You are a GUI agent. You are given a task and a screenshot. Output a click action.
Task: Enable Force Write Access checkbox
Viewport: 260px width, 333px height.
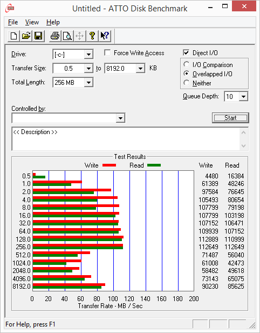(x=107, y=52)
